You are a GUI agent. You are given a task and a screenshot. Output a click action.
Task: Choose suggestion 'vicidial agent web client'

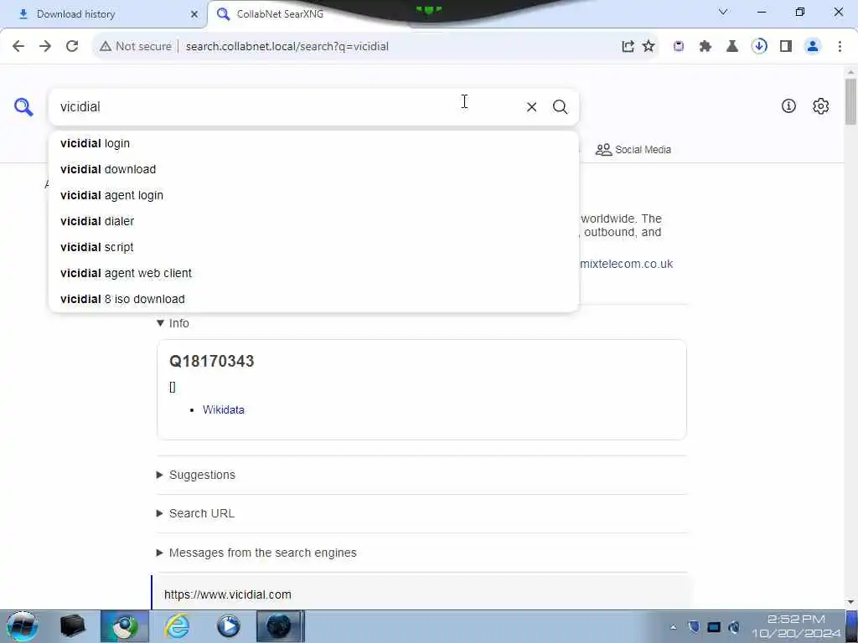(x=313, y=274)
